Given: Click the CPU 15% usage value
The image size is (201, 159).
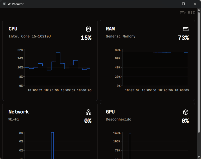Looking at the screenshot, I should click(x=86, y=38).
